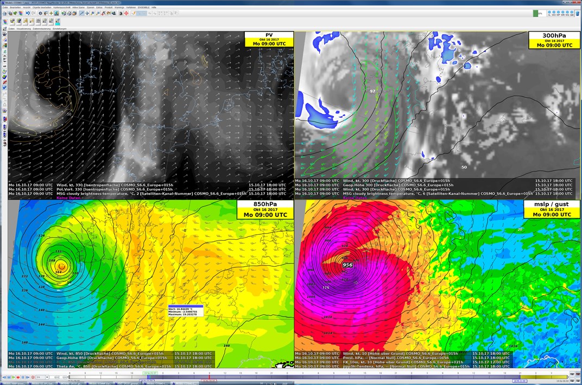Open the Datei menu

[5, 8]
